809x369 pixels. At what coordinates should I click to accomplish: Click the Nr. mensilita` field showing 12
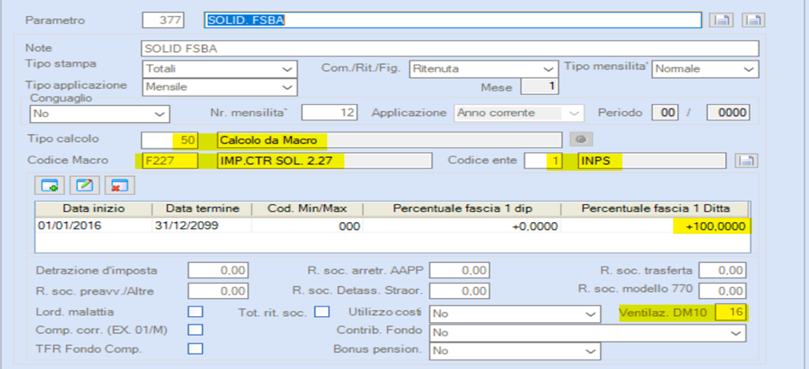tap(330, 112)
